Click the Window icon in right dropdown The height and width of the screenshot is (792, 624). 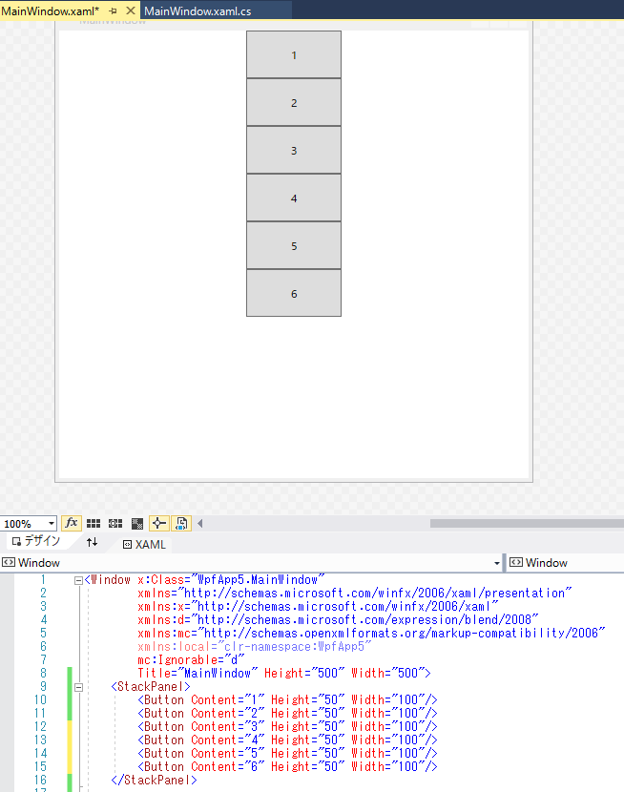pos(516,563)
